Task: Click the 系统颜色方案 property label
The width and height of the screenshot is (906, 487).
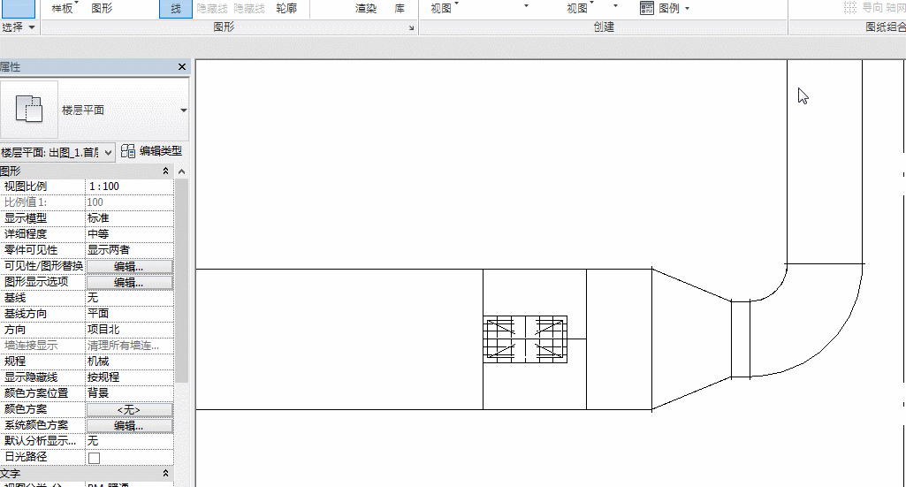Action: click(x=36, y=425)
